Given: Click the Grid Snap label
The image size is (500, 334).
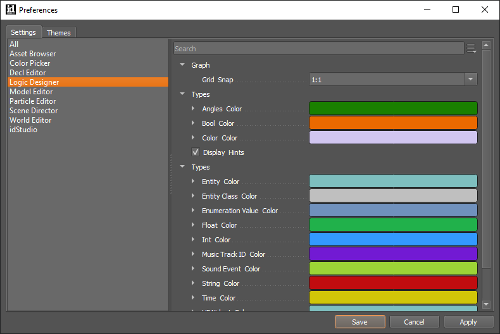Looking at the screenshot, I should coord(218,80).
